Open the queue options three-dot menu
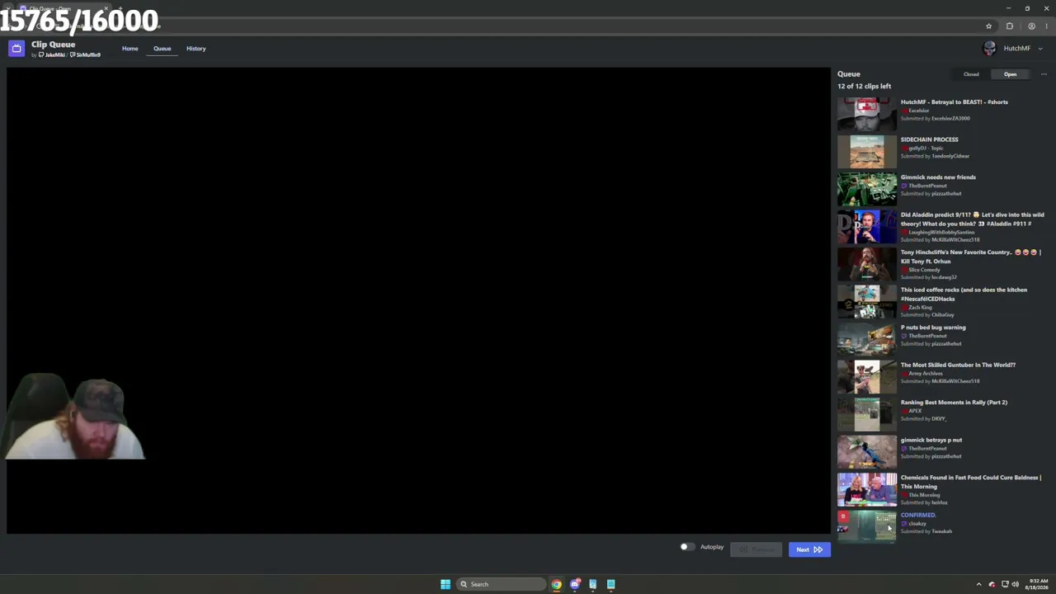The height and width of the screenshot is (594, 1056). [x=1044, y=74]
